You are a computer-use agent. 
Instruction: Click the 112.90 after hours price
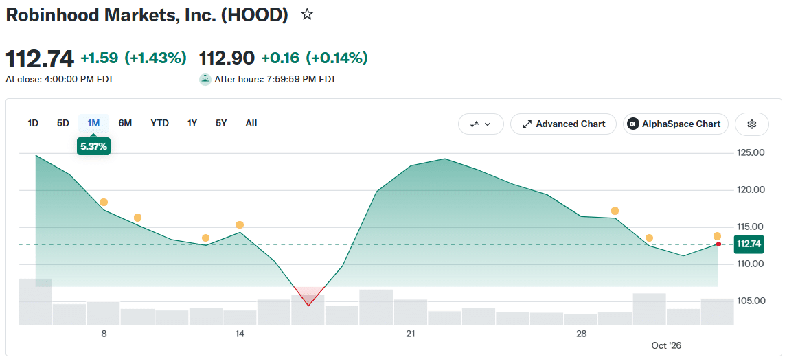pos(227,58)
